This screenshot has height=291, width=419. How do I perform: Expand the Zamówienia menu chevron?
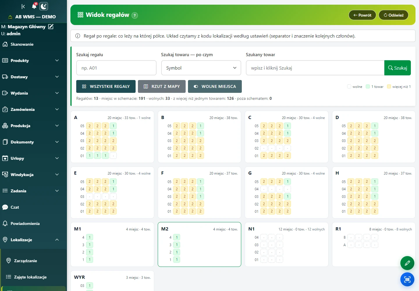[57, 109]
